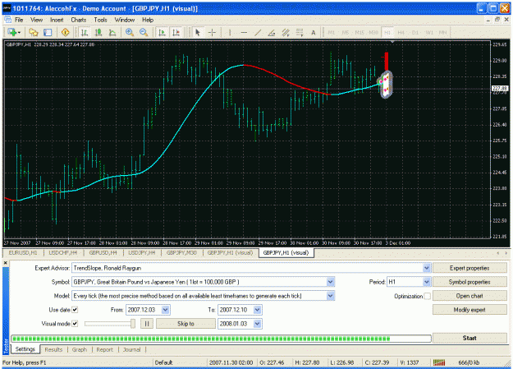Viewport: 513px width, 369px height.
Task: Open the Help menu
Action: [148, 20]
